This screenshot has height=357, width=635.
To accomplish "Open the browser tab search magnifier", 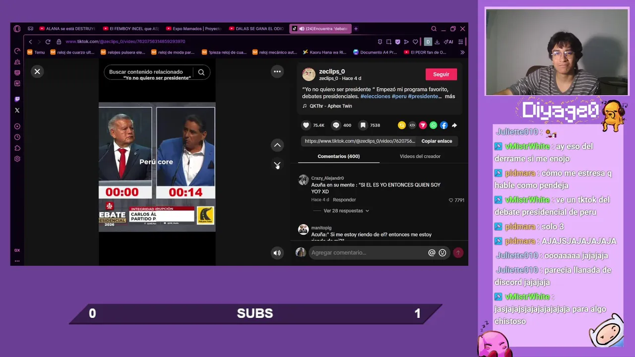I will (x=434, y=29).
